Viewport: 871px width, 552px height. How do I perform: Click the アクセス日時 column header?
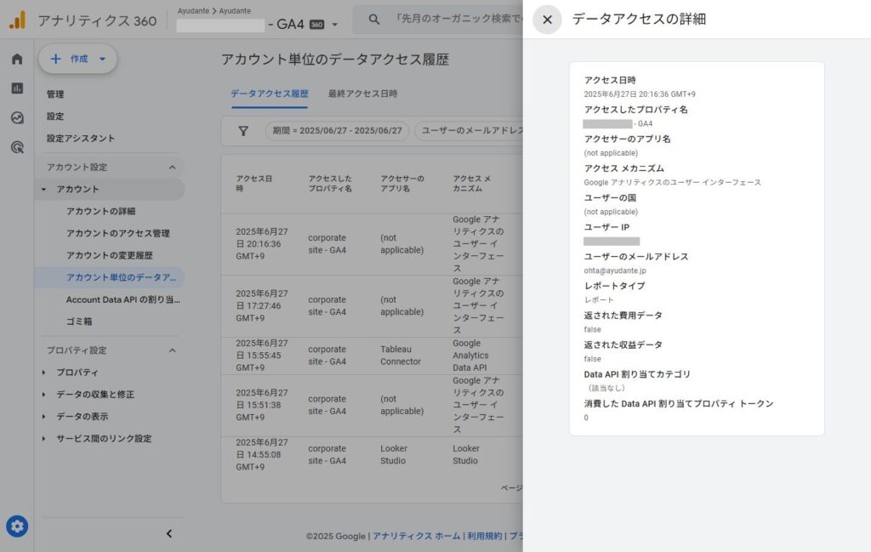pyautogui.click(x=253, y=184)
